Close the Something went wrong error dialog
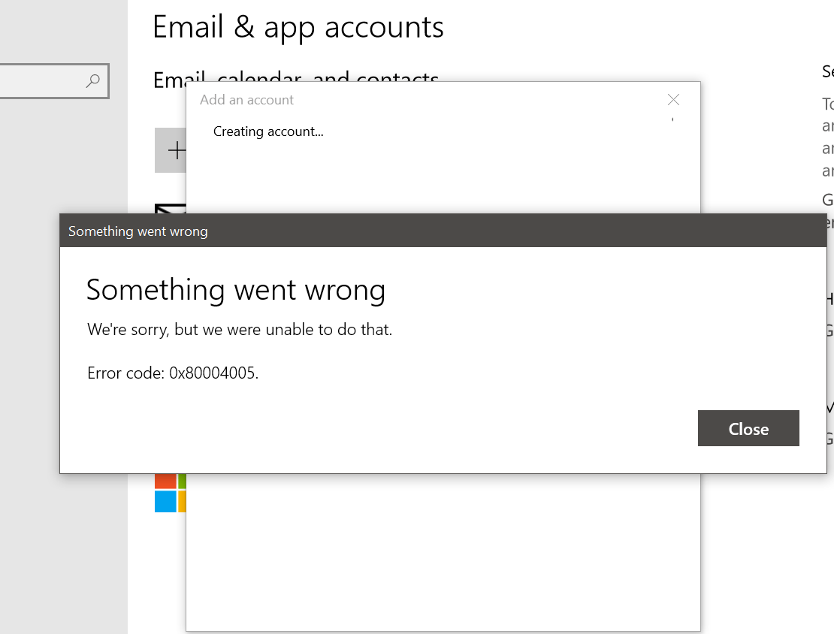 coord(748,428)
